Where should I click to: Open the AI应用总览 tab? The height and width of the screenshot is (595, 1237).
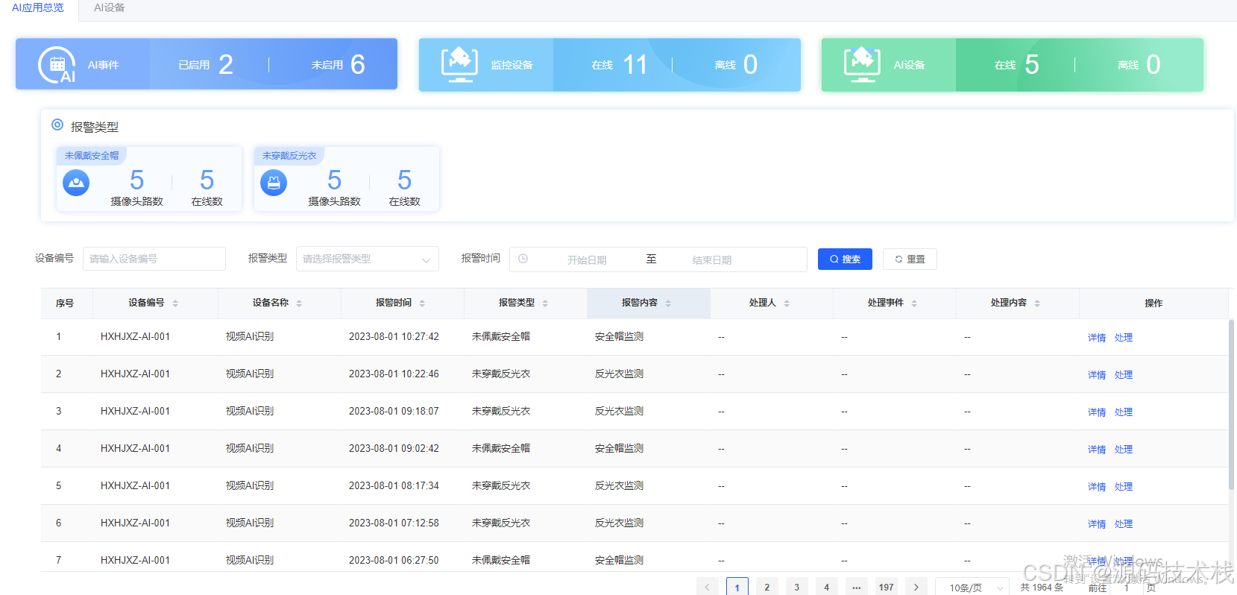coord(38,7)
